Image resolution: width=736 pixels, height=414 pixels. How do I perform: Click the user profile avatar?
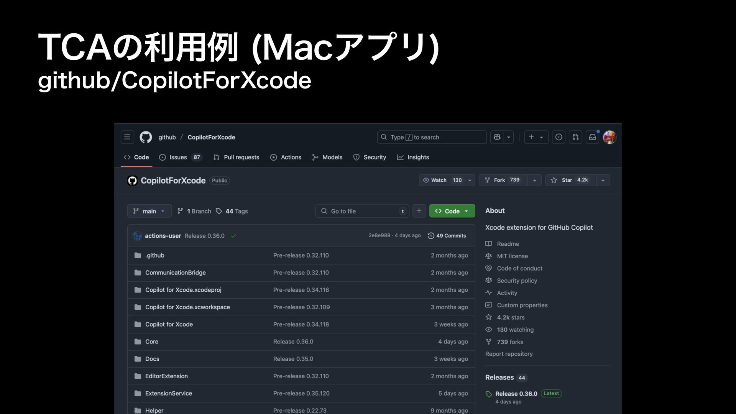pyautogui.click(x=609, y=137)
